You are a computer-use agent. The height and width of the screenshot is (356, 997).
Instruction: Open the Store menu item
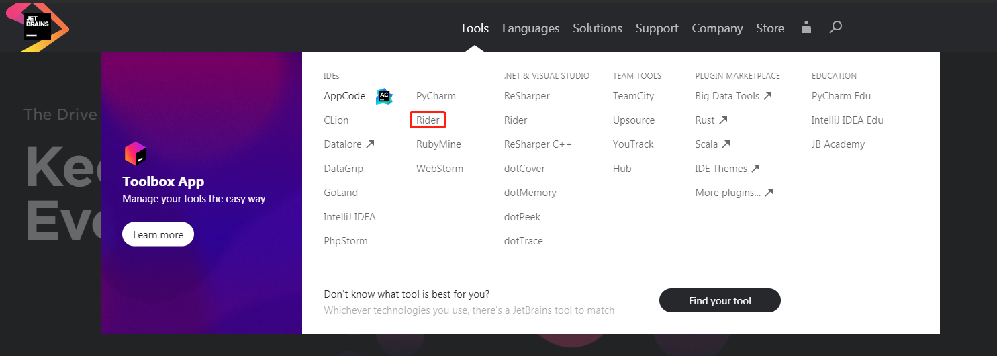pos(770,28)
